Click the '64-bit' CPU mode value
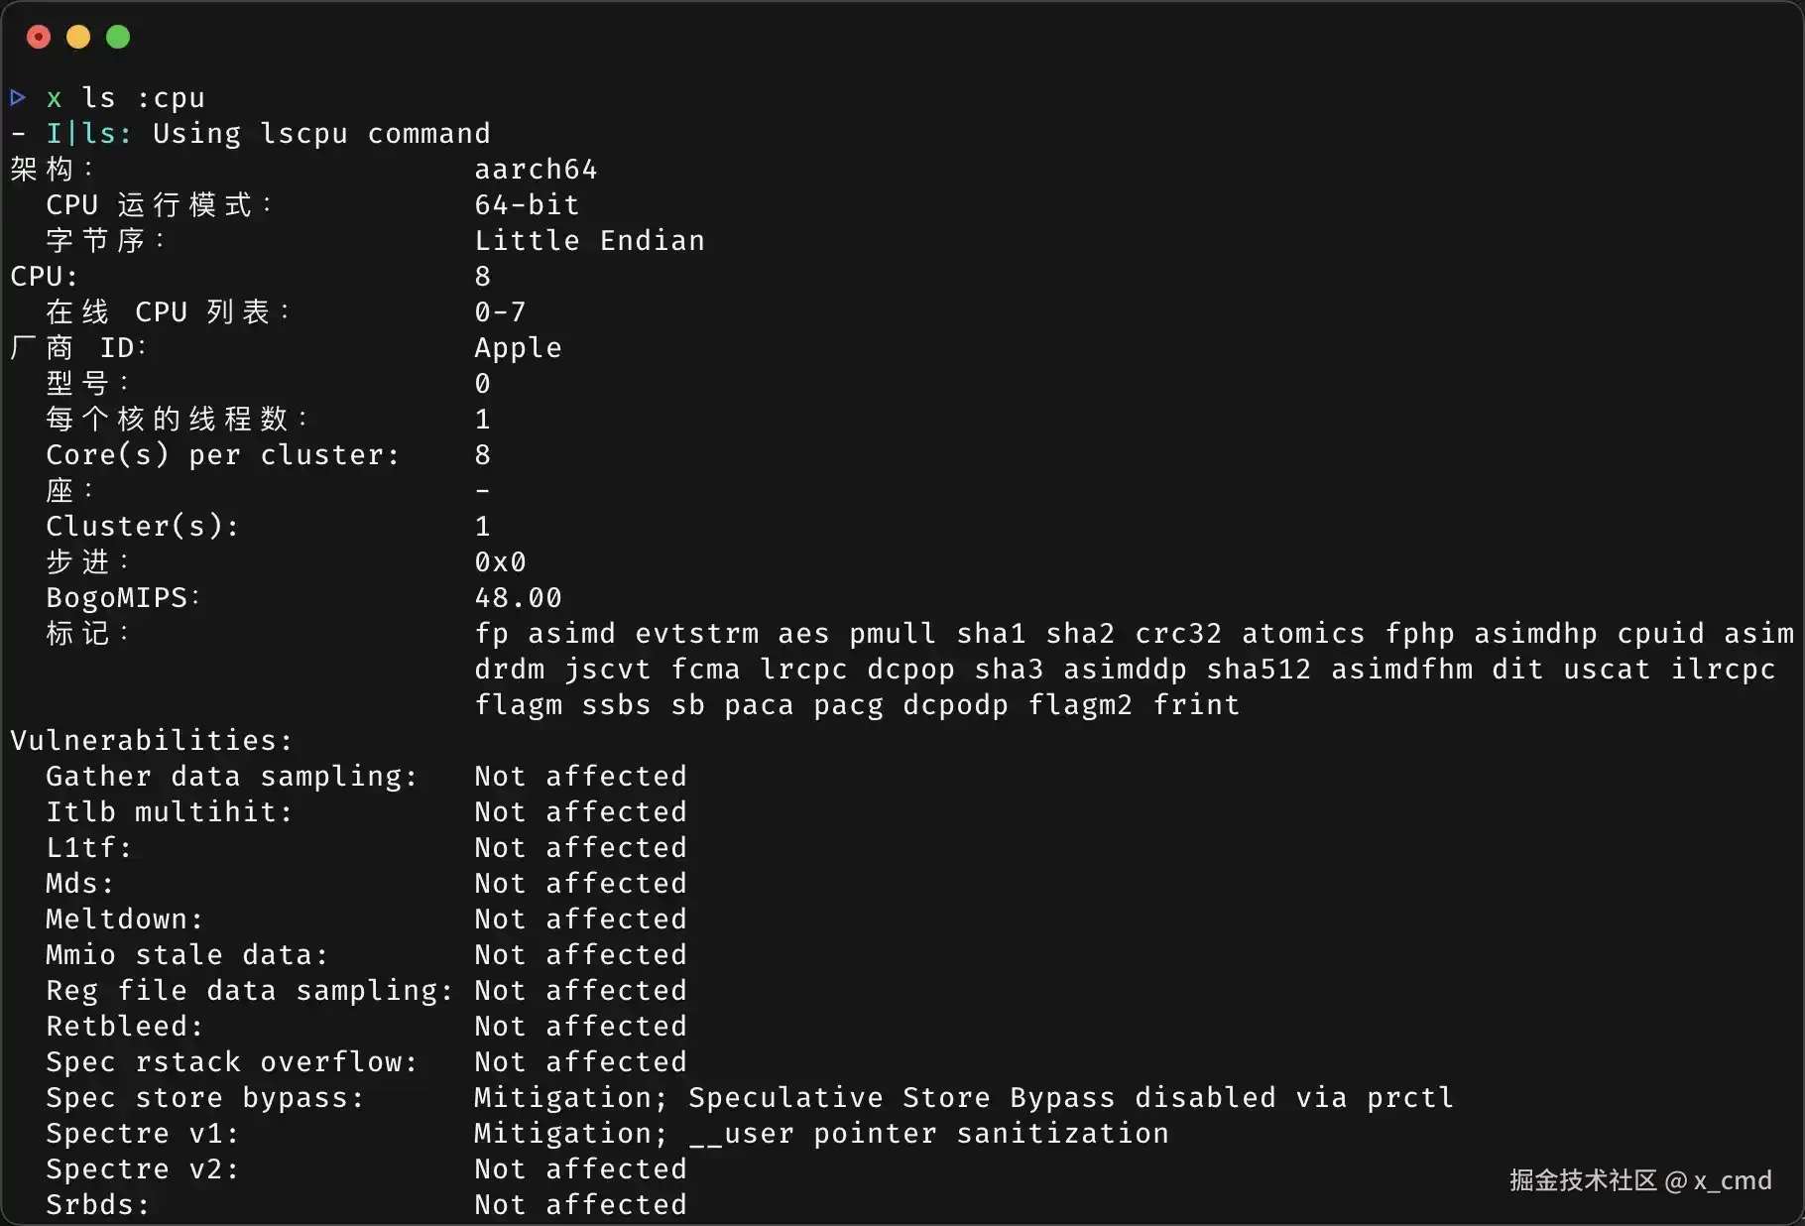Viewport: 1805px width, 1226px height. 527,205
